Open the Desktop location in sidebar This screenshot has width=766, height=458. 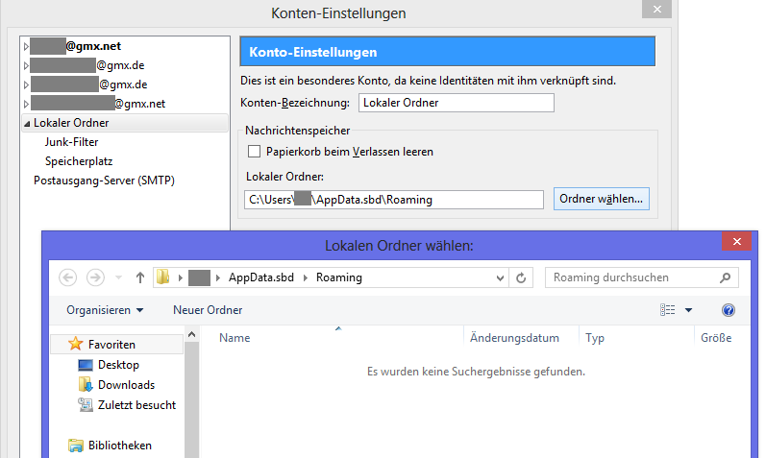(118, 365)
